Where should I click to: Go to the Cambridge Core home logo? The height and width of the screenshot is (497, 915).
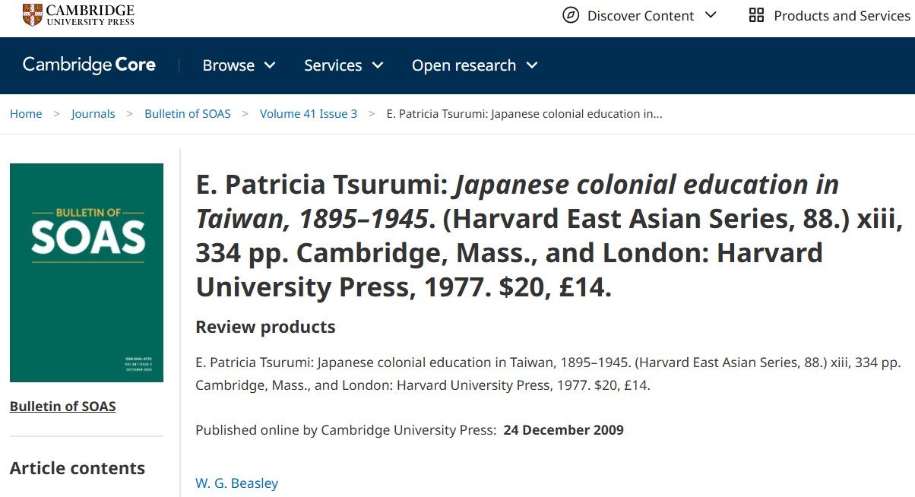(89, 65)
